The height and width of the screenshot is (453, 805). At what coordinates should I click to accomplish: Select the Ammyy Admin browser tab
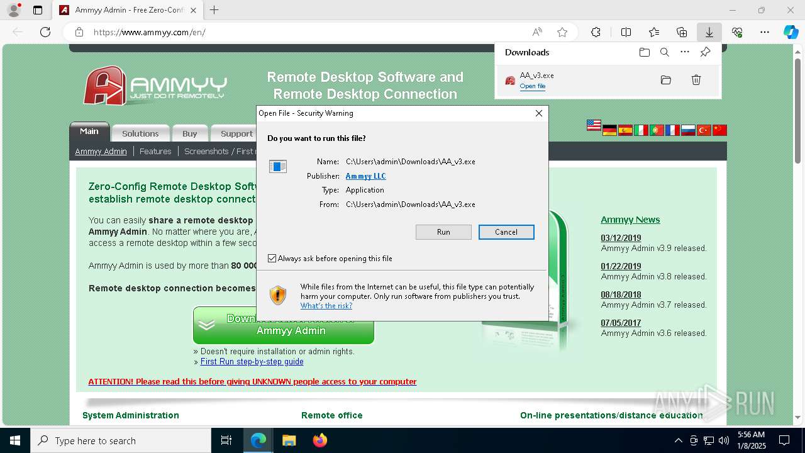(128, 10)
